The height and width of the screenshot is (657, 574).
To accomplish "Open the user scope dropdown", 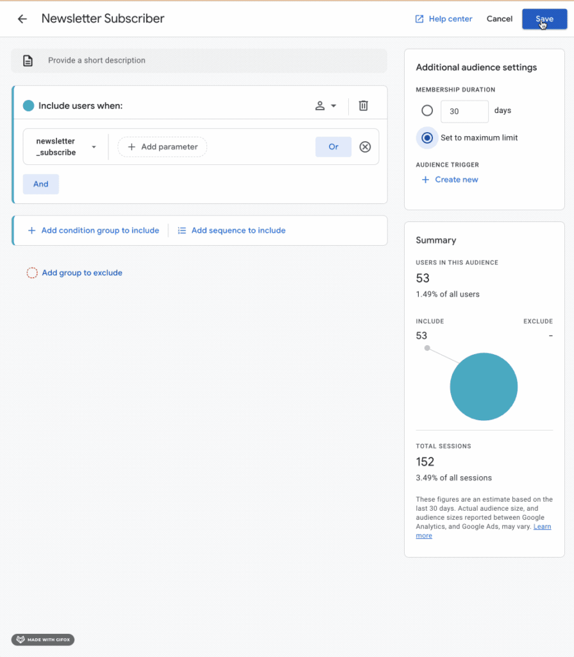I will pos(326,106).
